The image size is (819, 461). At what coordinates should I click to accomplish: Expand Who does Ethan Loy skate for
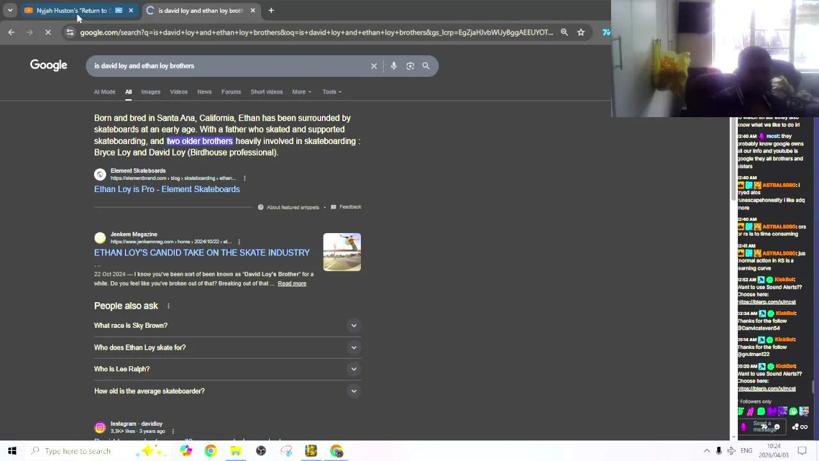(x=227, y=347)
